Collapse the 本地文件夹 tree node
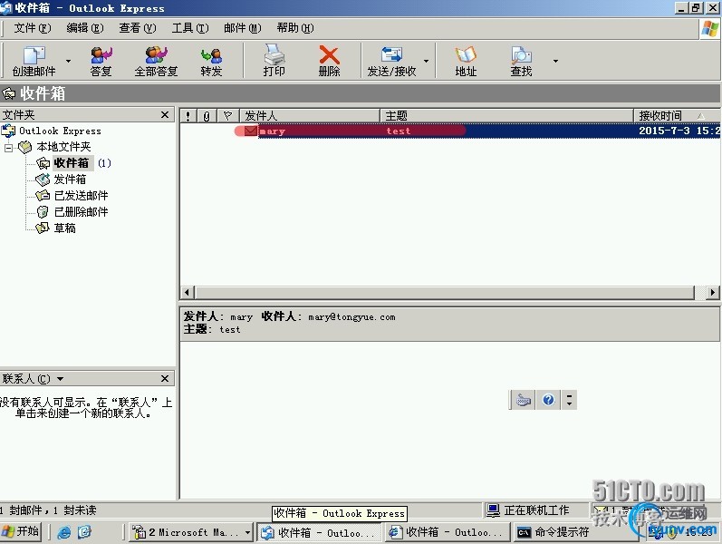The image size is (722, 544). point(8,148)
